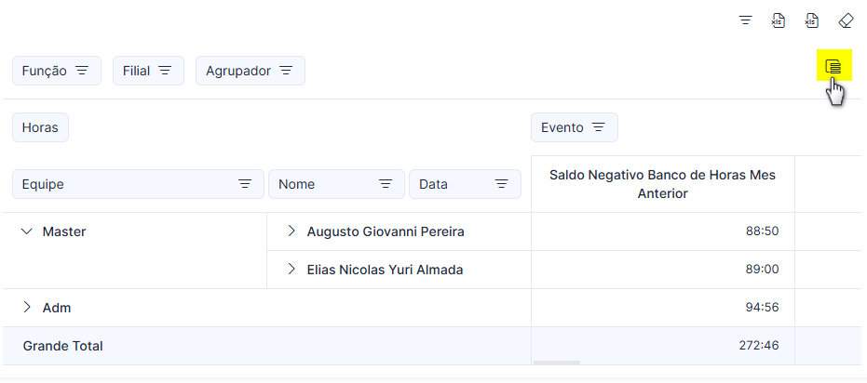Image resolution: width=867 pixels, height=383 pixels.
Task: Click the Saldo Negativo Banco de Horas column header
Action: coord(662,184)
